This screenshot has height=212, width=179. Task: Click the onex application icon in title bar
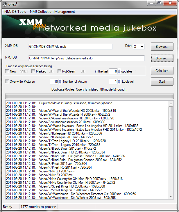pyautogui.click(x=5, y=4)
